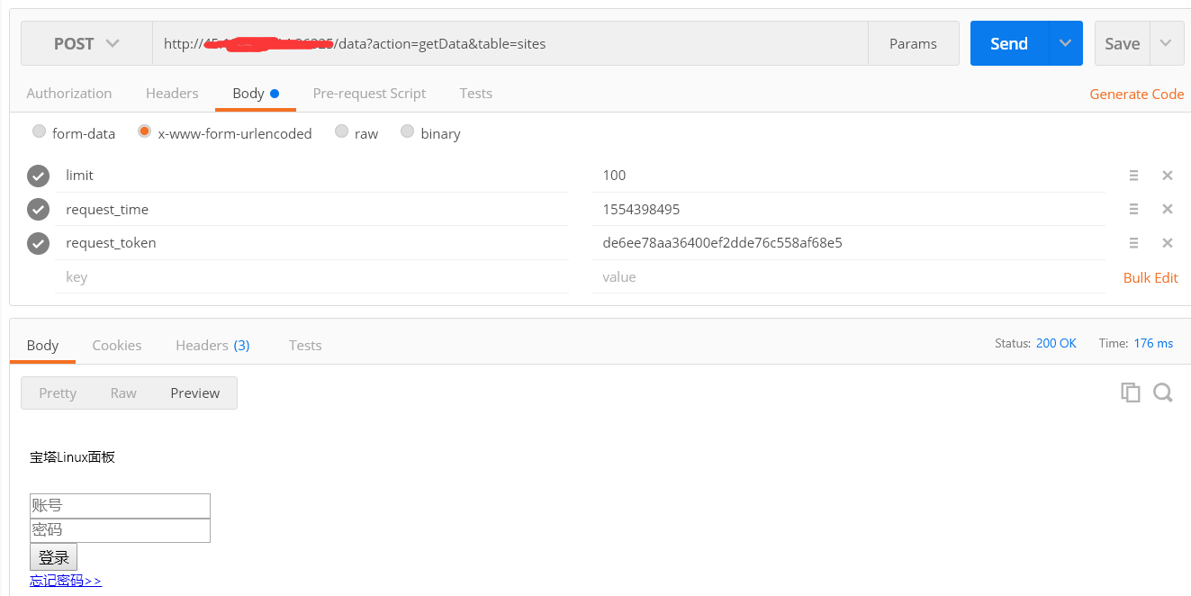This screenshot has height=596, width=1191.
Task: Click the empty new value field
Action: click(848, 276)
